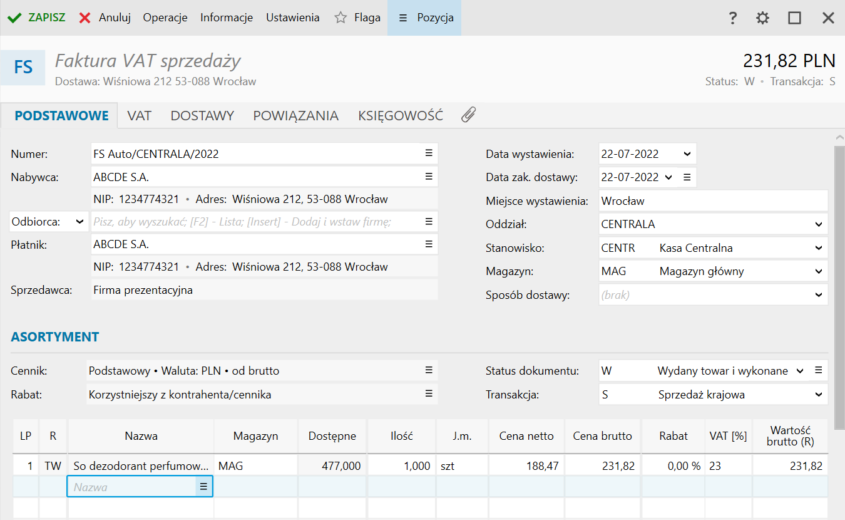Expand the Transakcja Sprzedaż krajowa dropdown
This screenshot has height=520, width=845.
819,395
